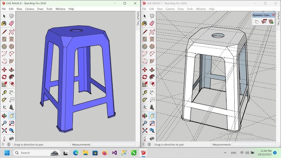
Task: Open Microsoft Edge from the taskbar
Action: coord(76,153)
